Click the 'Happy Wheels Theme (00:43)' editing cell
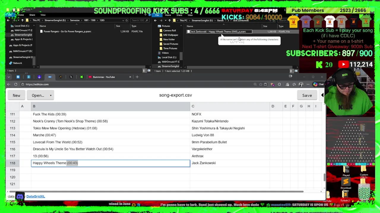Image resolution: width=380 pixels, height=213 pixels. pos(110,163)
